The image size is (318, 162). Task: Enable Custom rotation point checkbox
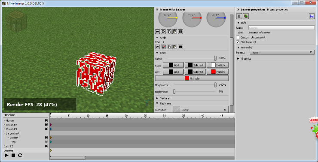pos(238,37)
